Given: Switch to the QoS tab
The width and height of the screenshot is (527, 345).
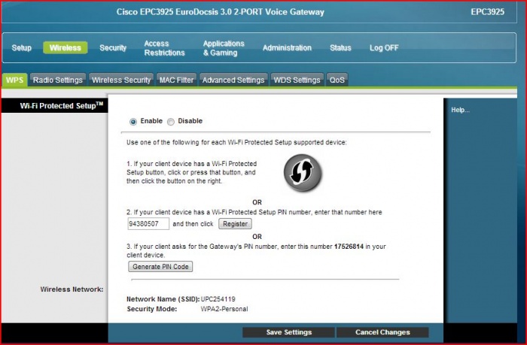Looking at the screenshot, I should tap(337, 80).
